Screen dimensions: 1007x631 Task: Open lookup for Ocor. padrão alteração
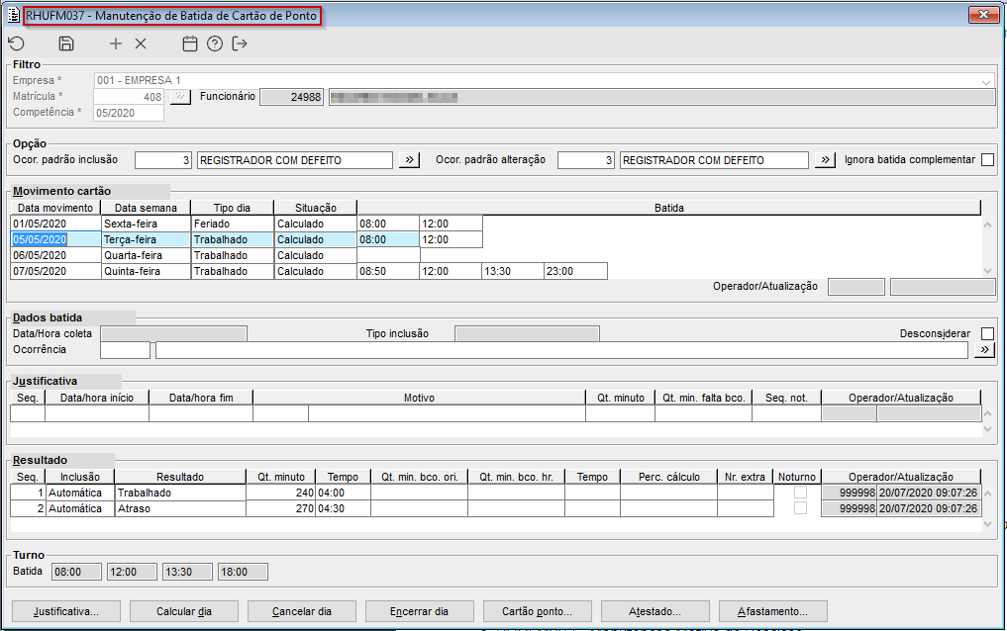(x=825, y=160)
